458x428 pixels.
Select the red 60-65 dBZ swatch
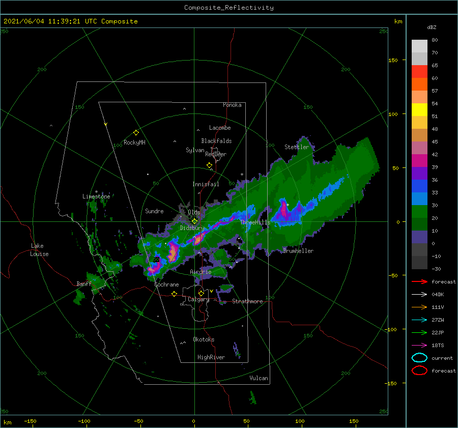[x=419, y=72]
